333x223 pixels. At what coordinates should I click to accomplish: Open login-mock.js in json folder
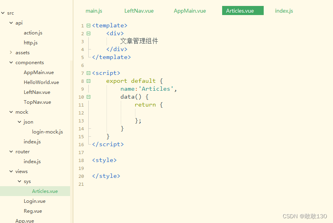coord(48,132)
